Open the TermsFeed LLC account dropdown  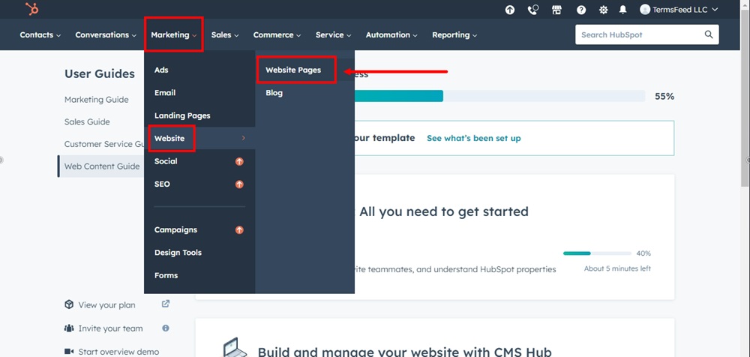point(679,10)
